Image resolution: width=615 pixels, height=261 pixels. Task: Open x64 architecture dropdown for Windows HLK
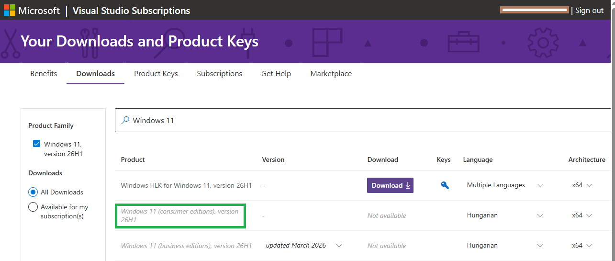[589, 185]
